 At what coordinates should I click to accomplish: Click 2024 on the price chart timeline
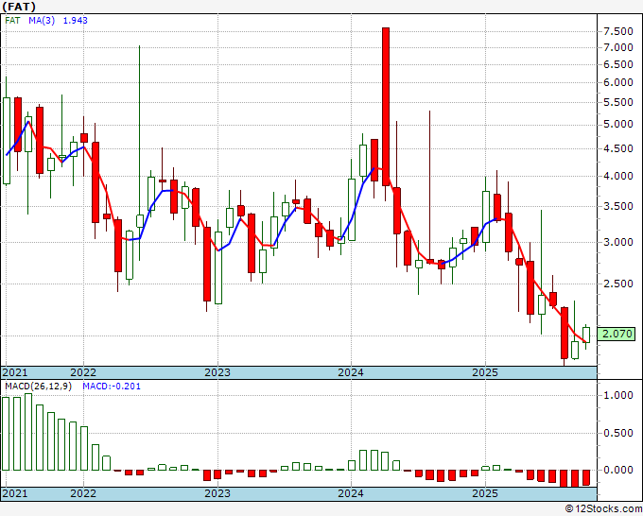click(351, 372)
